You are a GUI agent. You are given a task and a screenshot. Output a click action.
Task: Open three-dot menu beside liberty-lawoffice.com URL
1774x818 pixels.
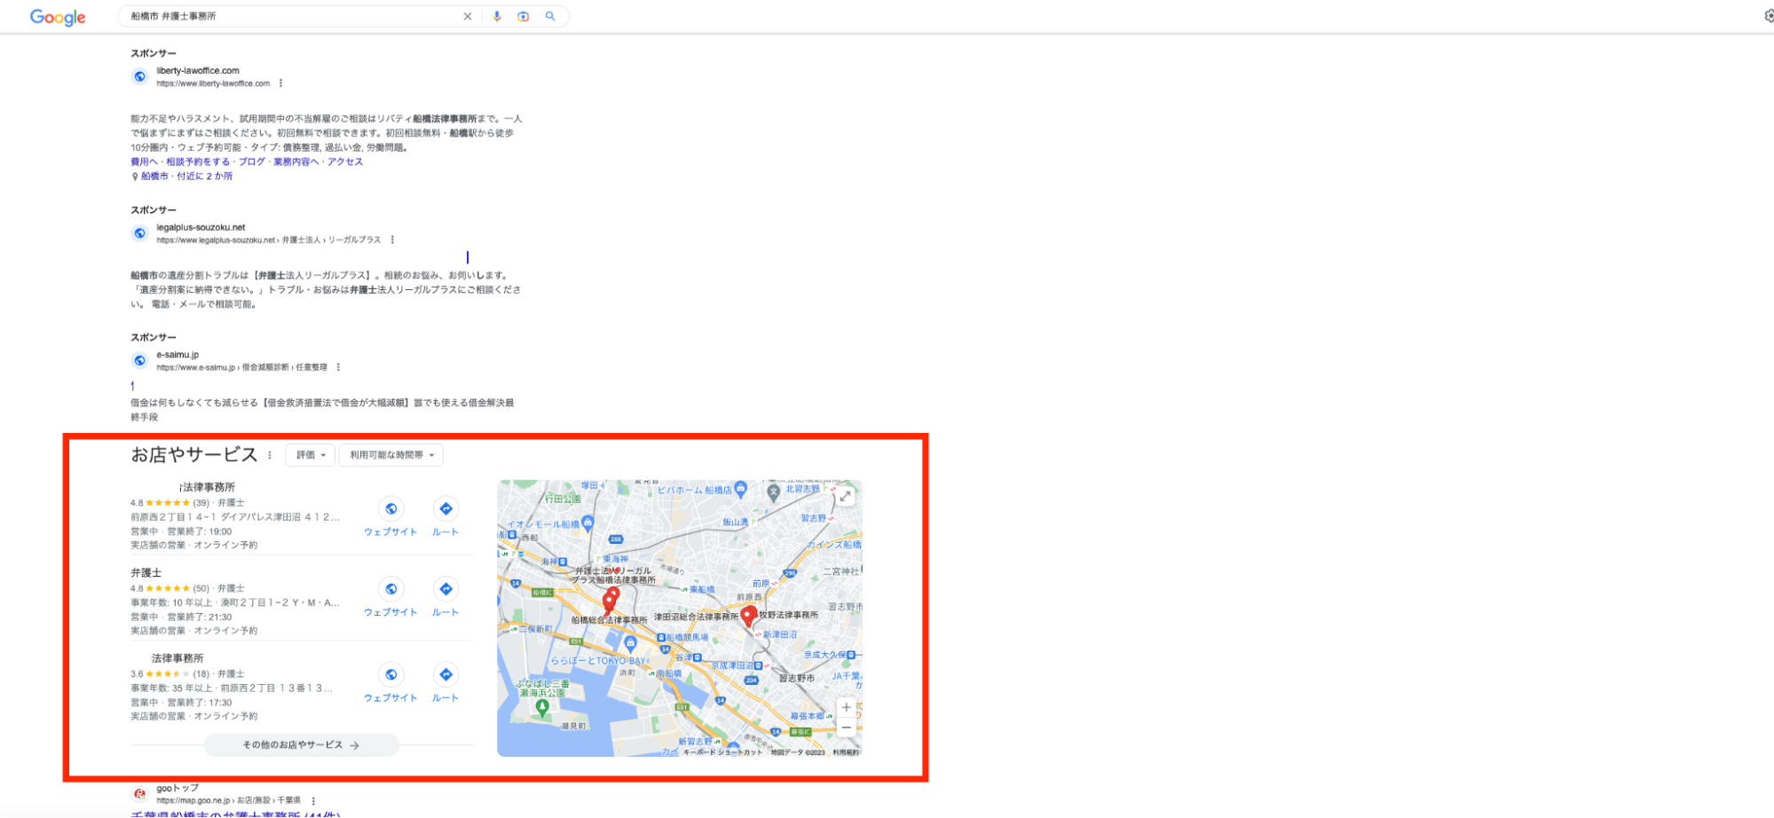(x=280, y=83)
